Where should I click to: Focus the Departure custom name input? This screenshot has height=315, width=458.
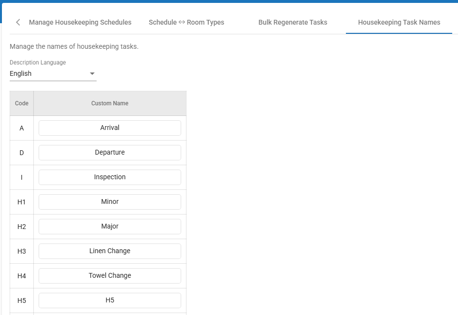pyautogui.click(x=110, y=153)
